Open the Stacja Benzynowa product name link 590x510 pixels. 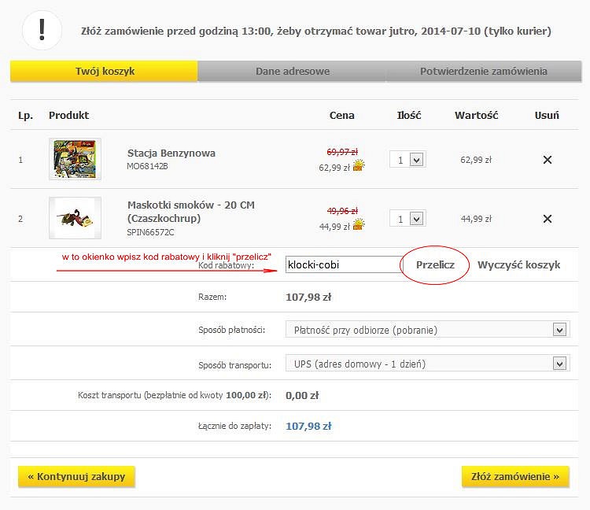[171, 153]
